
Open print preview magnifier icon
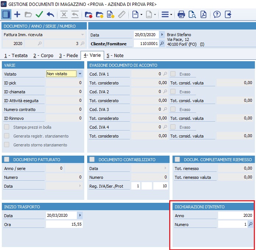(192, 14)
